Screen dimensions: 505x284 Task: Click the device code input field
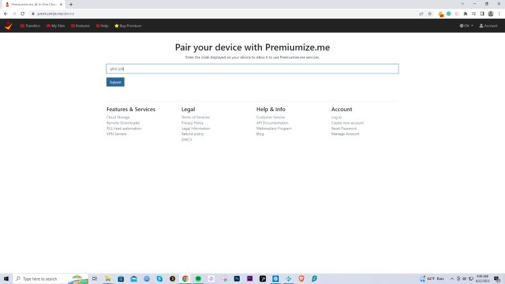(x=252, y=69)
